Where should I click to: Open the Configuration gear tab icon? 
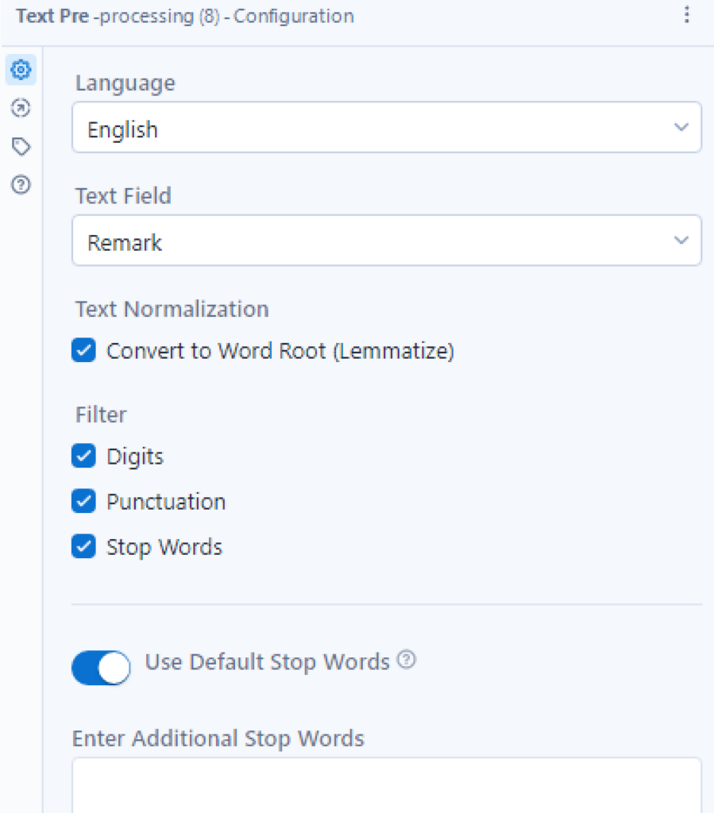(21, 70)
